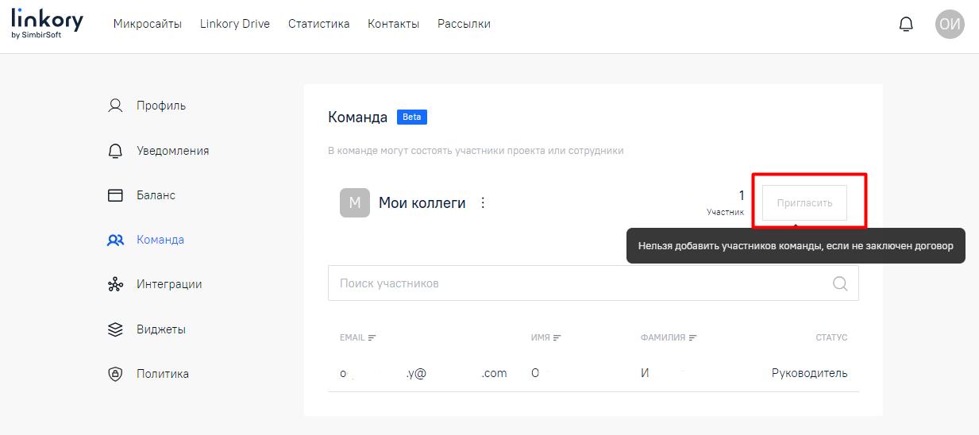Select Команда in the sidebar
Viewport: 979px width, 435px height.
pos(160,240)
